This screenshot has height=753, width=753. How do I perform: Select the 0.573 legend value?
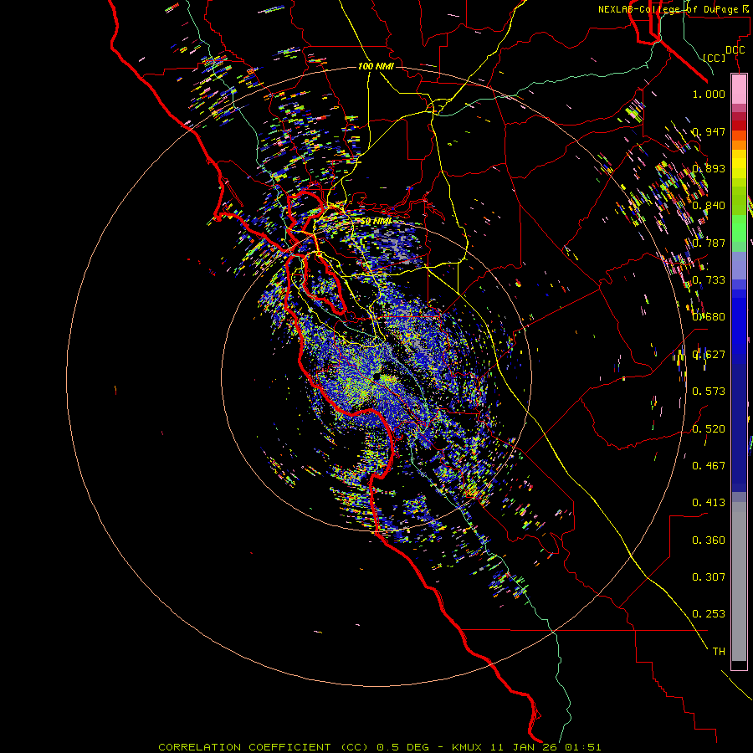[709, 392]
